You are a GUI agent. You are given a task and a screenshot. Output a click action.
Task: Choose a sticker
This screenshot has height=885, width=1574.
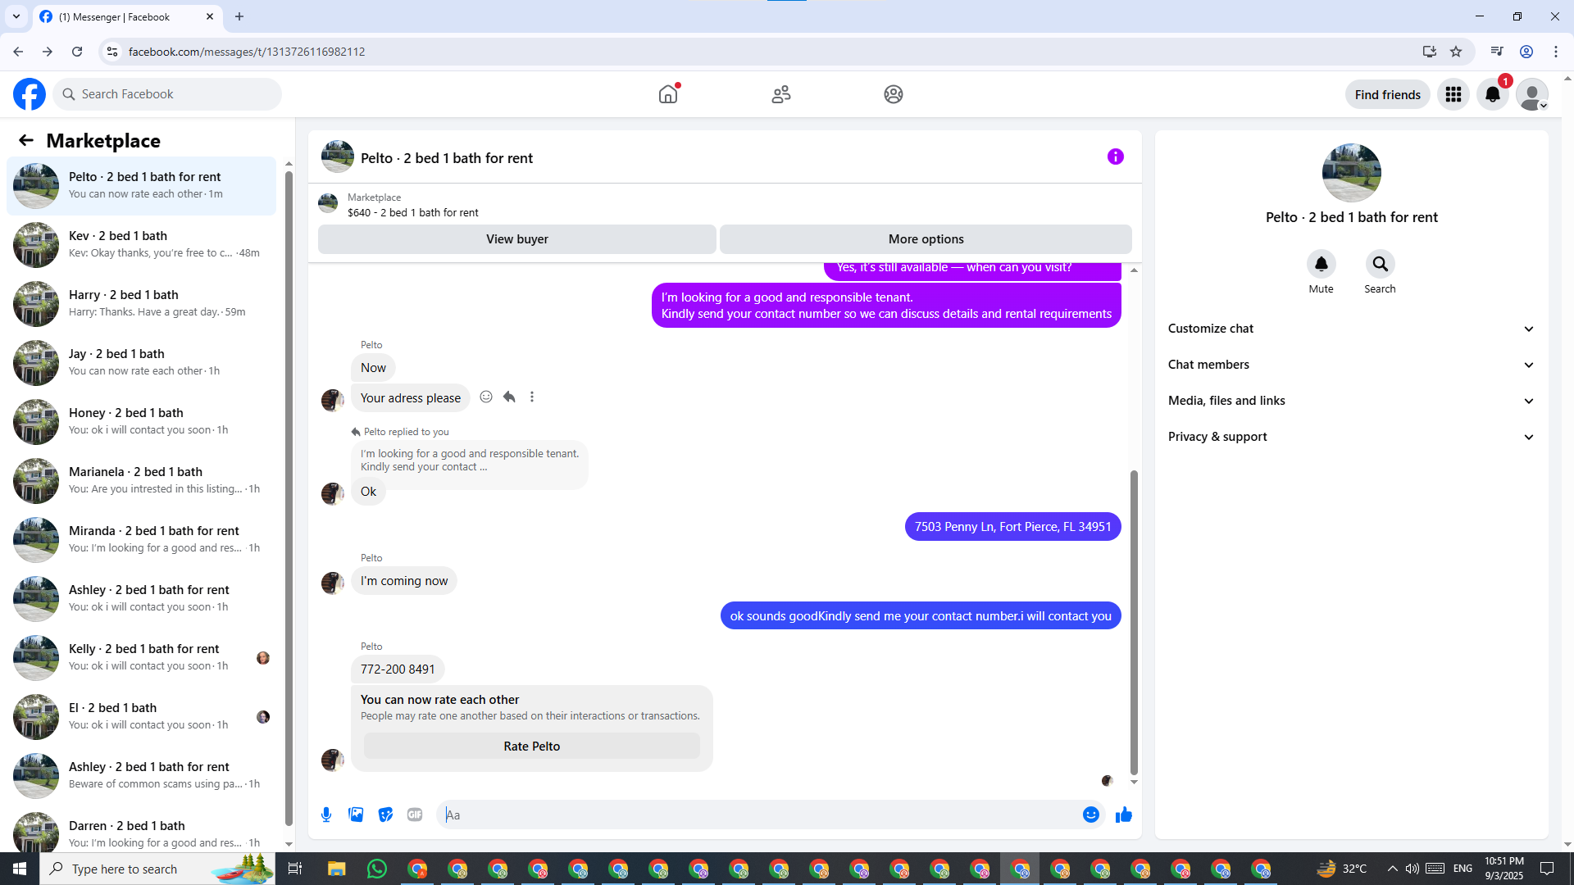tap(385, 815)
